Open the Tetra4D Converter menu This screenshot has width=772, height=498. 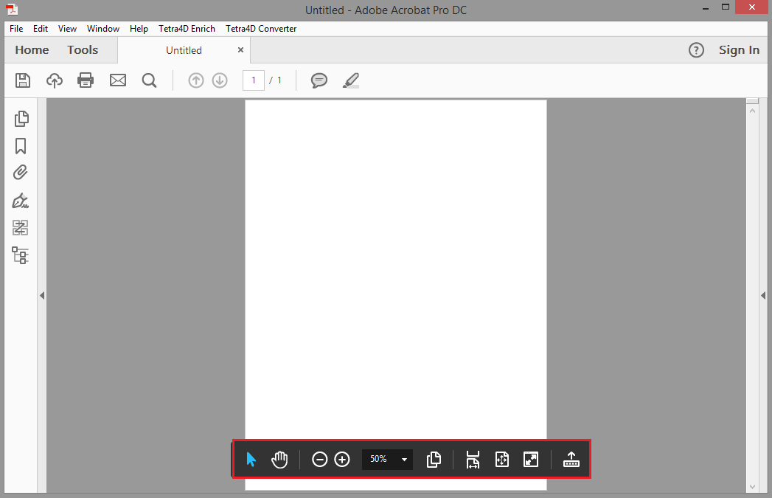tap(261, 29)
